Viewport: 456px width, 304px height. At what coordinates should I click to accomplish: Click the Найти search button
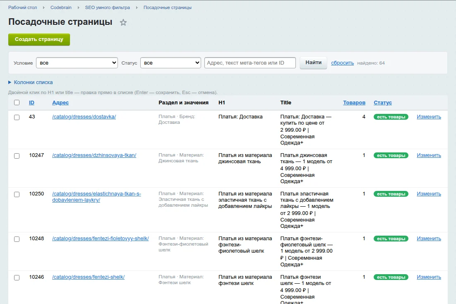pyautogui.click(x=313, y=63)
